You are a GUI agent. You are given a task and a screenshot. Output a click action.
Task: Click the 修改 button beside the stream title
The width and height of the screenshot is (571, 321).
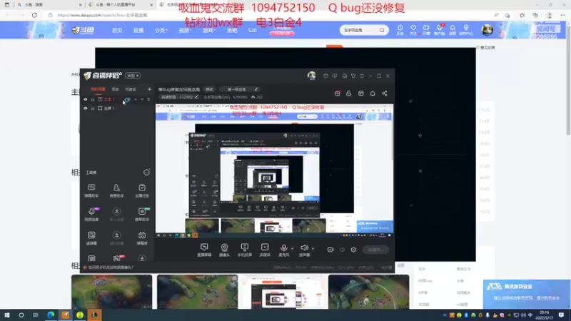coord(209,89)
